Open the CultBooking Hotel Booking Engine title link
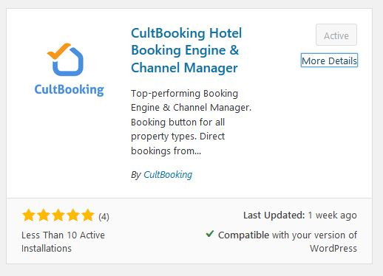 [186, 50]
